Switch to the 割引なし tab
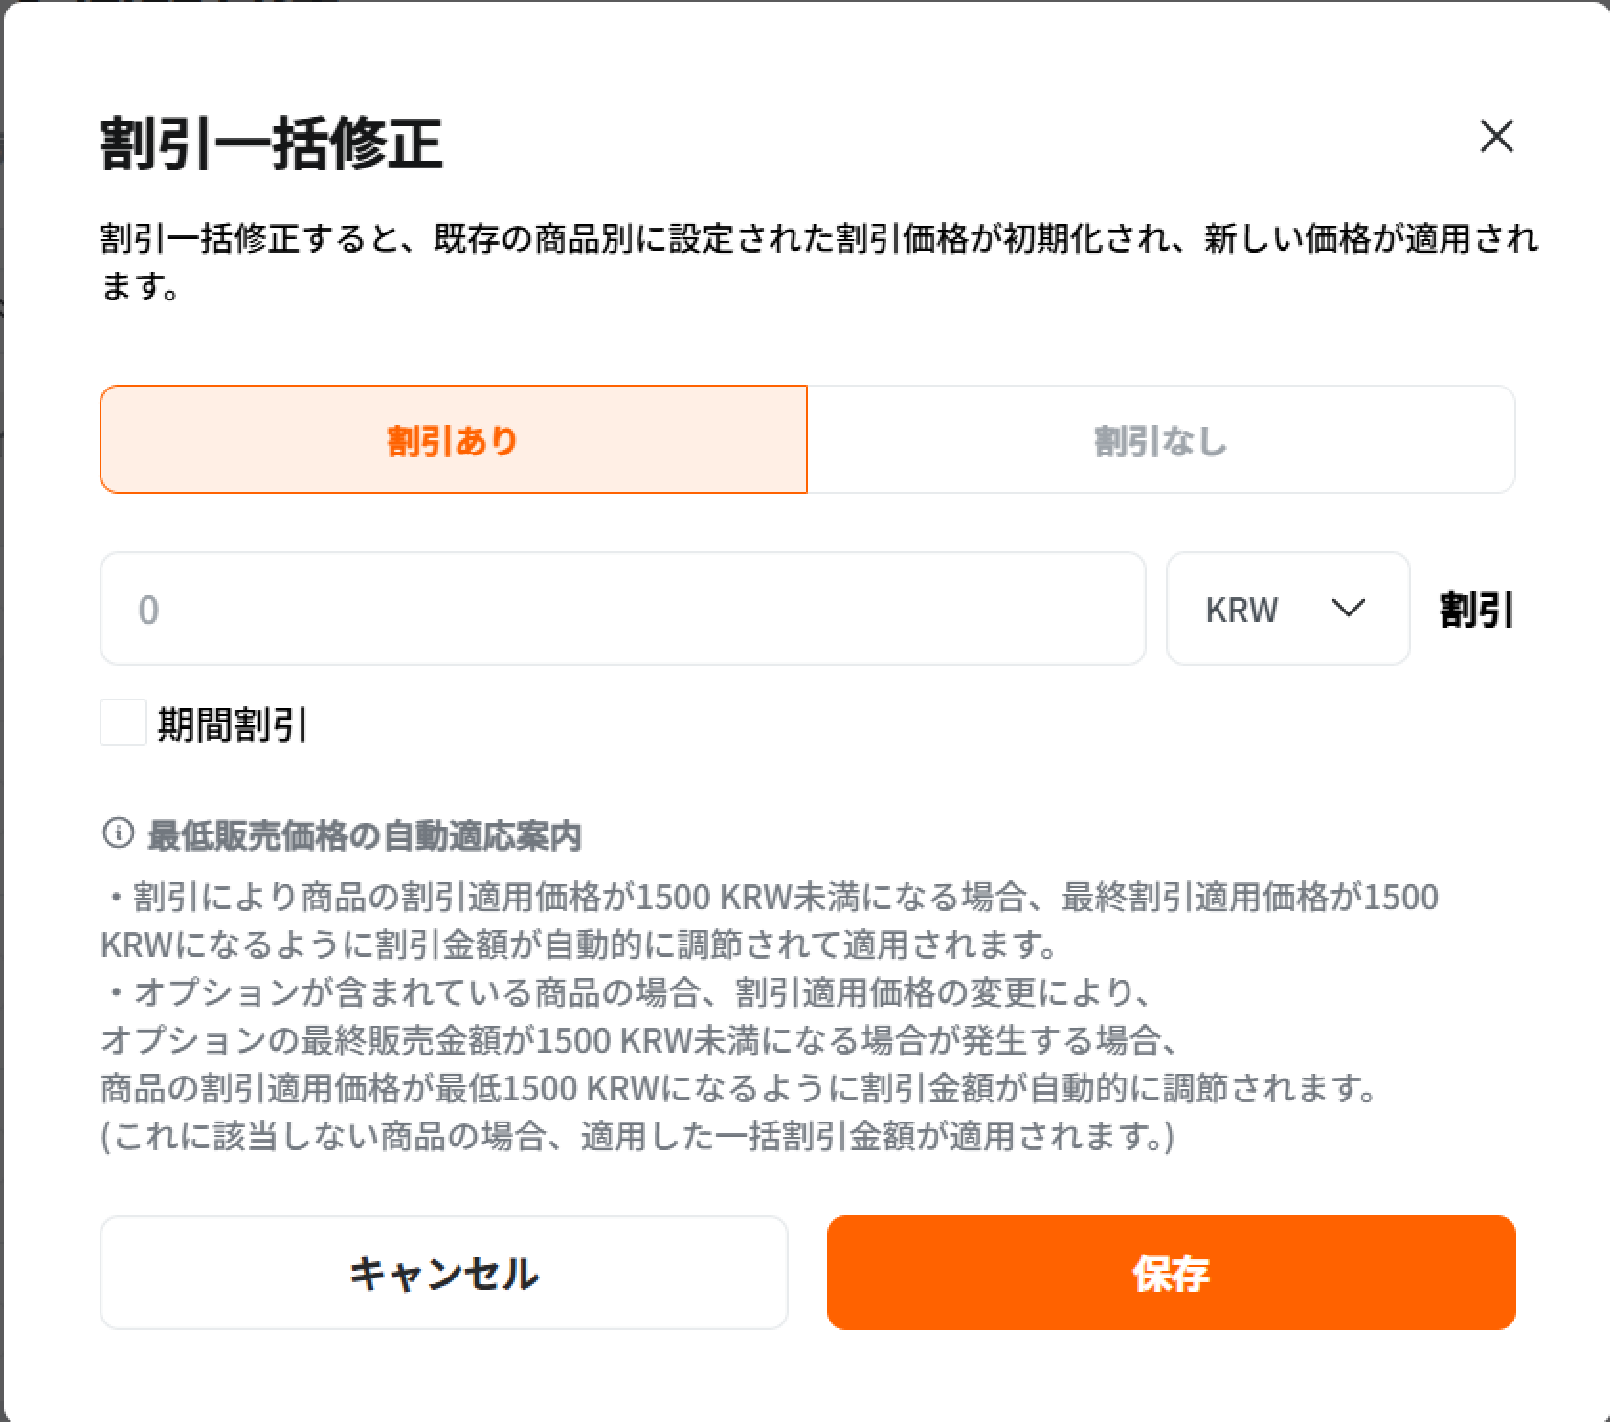This screenshot has width=1610, height=1422. pos(1160,440)
